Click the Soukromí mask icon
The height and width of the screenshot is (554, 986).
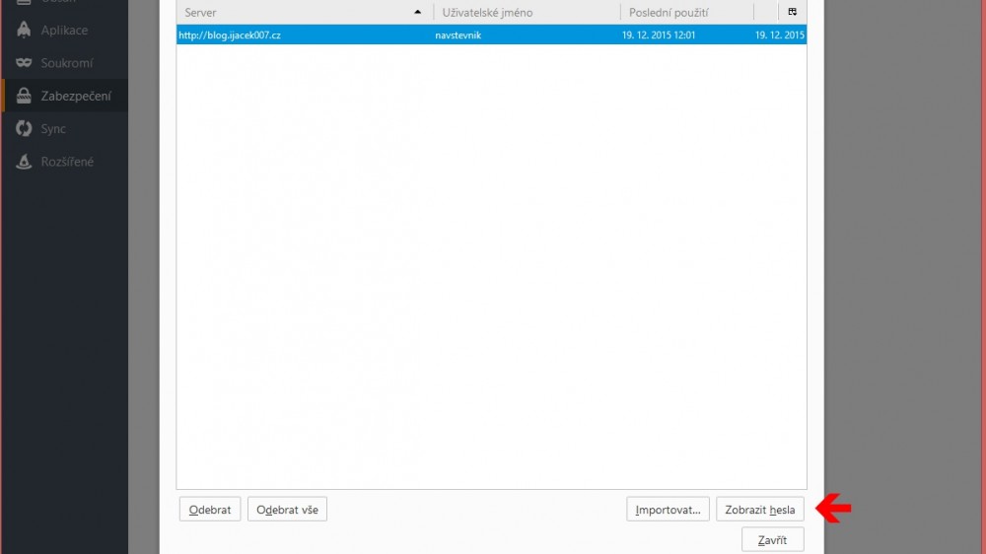click(25, 63)
